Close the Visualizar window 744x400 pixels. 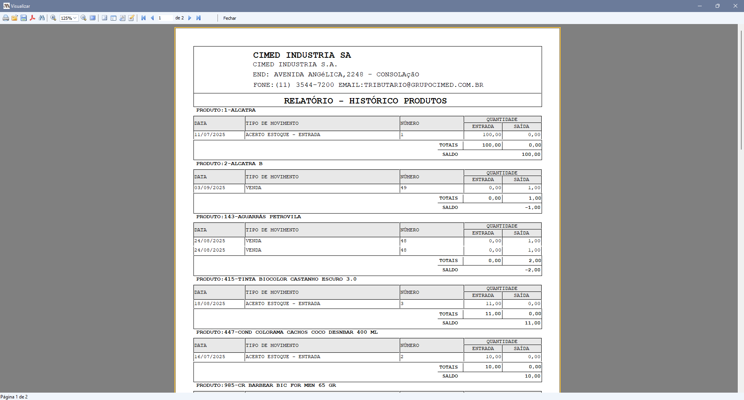click(735, 6)
